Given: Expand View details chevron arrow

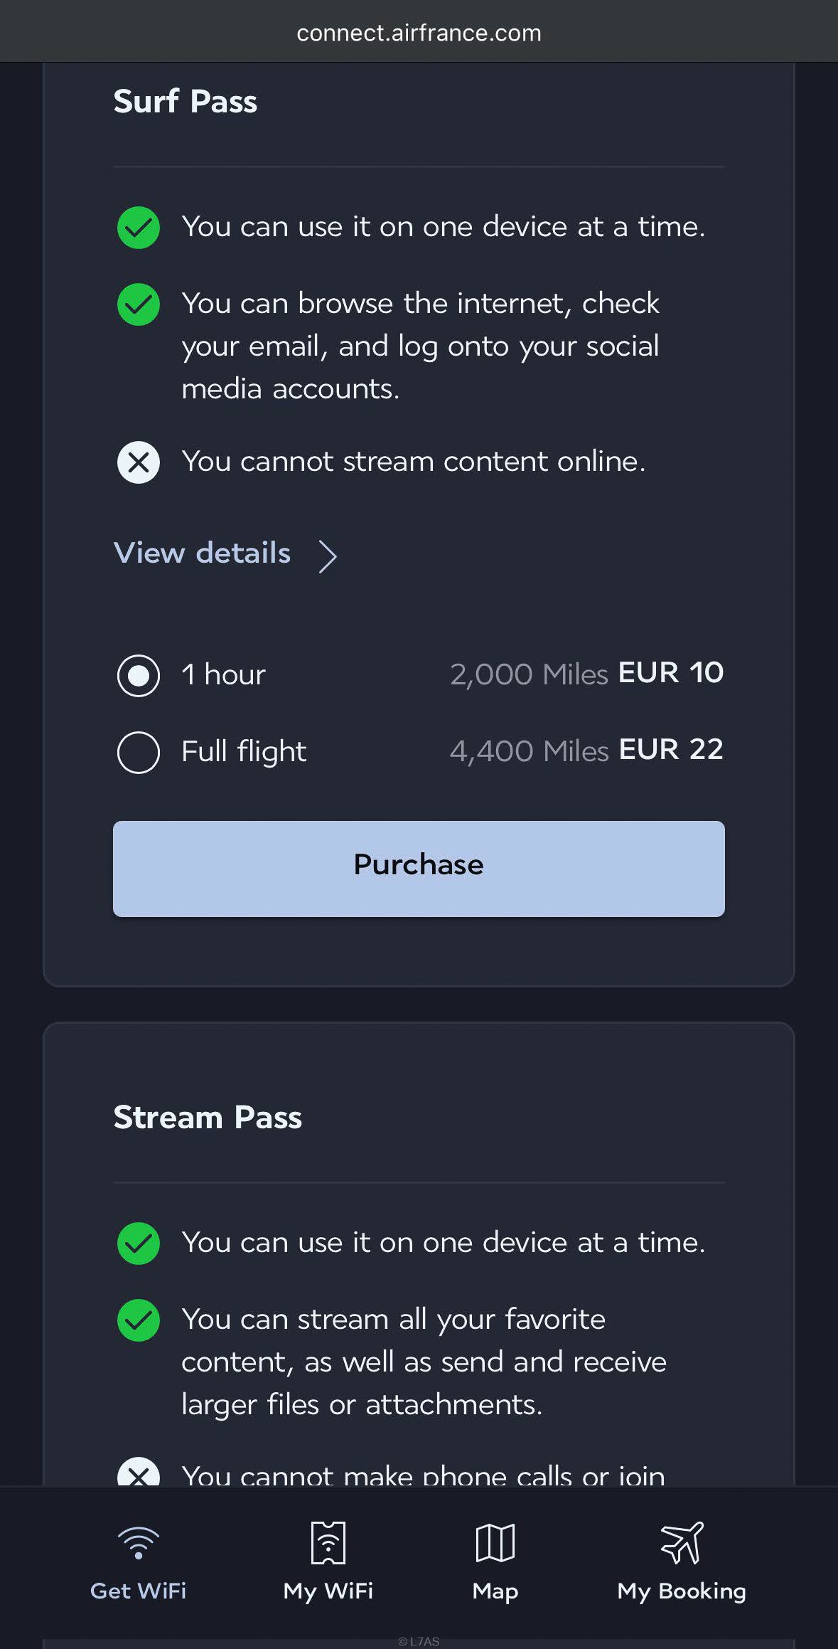Looking at the screenshot, I should pyautogui.click(x=328, y=556).
